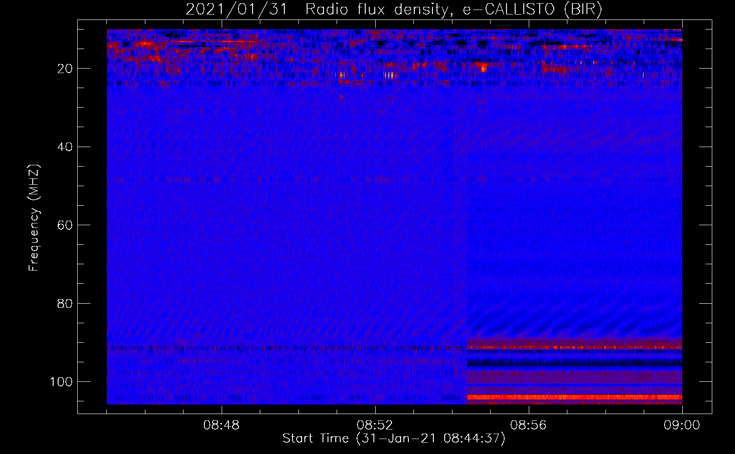
Task: Click the 09:00 time tick label
Action: pos(682,425)
